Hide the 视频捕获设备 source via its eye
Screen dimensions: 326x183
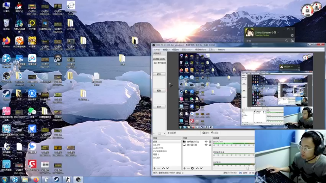(x=206, y=142)
